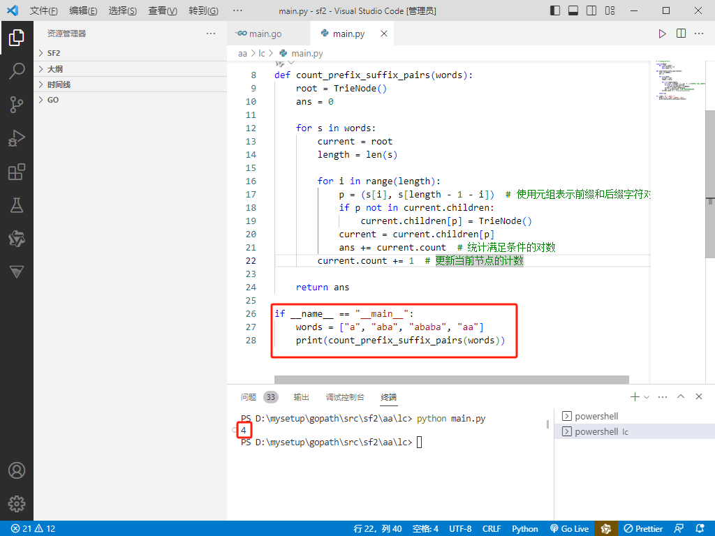Click the editor vertical scrollbar thumb

coord(710,184)
